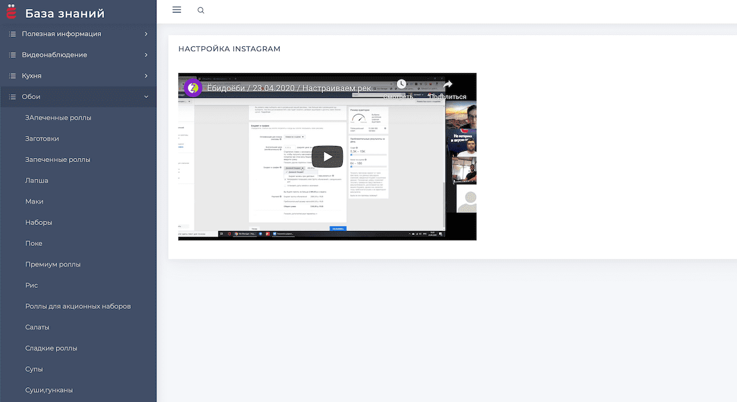The height and width of the screenshot is (402, 737).
Task: Expand Полезная информация chevron
Action: click(x=146, y=34)
